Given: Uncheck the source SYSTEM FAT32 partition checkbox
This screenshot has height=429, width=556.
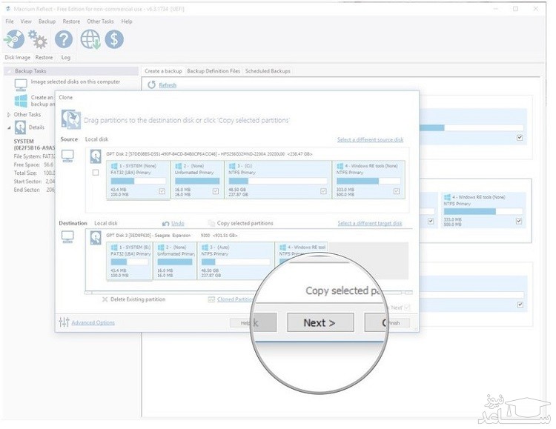Looking at the screenshot, I should click(x=162, y=191).
